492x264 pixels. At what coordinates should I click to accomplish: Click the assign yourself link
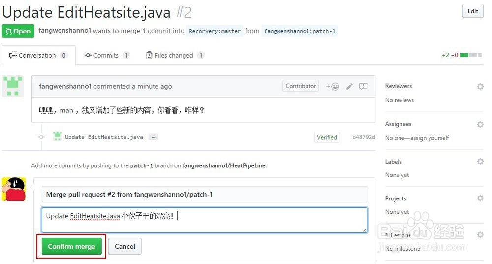pyautogui.click(x=429, y=138)
